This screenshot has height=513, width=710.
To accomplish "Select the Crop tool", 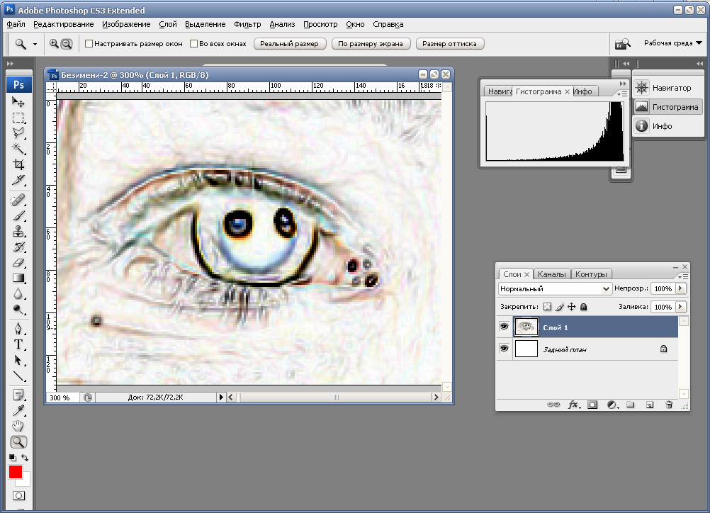I will tap(19, 164).
